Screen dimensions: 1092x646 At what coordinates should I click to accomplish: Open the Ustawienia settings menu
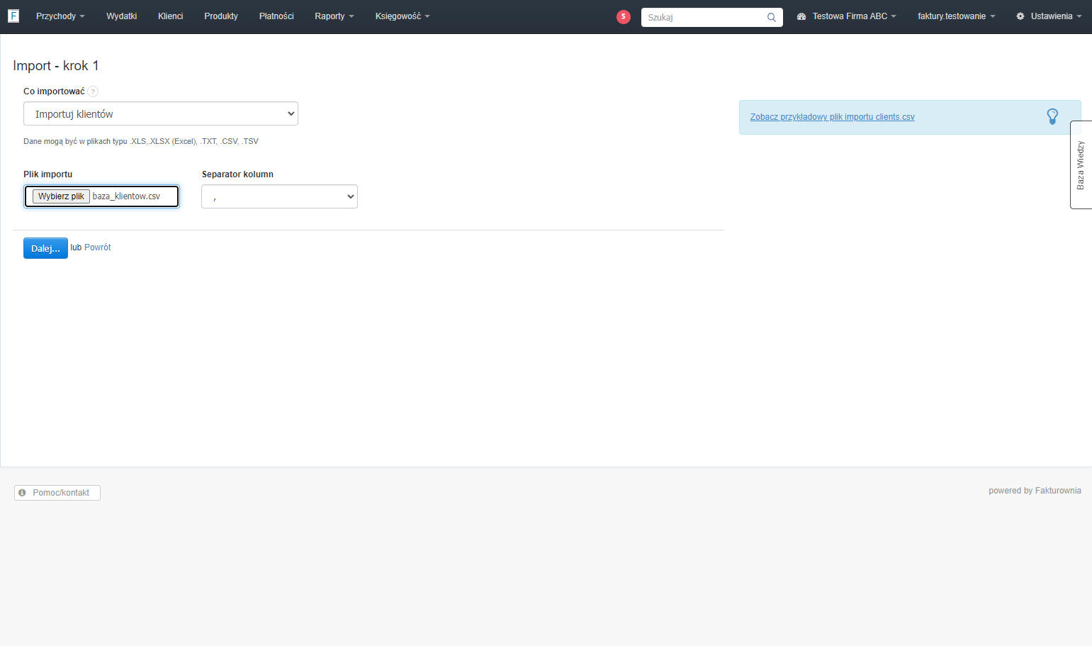[x=1049, y=16]
